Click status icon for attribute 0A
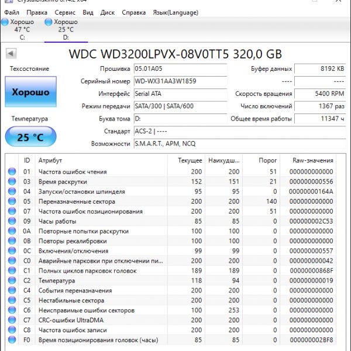 [x=12, y=231]
